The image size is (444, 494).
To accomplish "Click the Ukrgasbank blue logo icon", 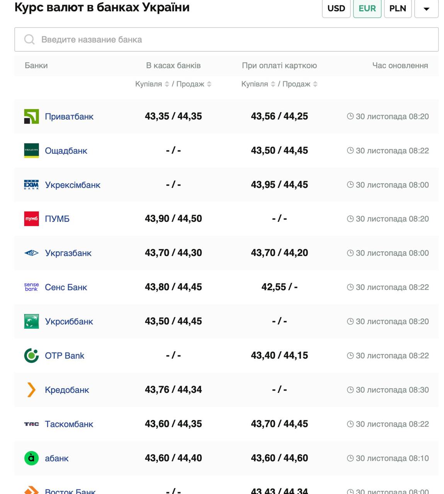I will tap(31, 253).
